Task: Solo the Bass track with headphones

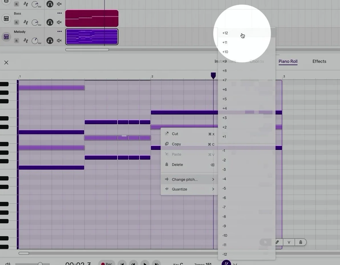Action: point(50,22)
